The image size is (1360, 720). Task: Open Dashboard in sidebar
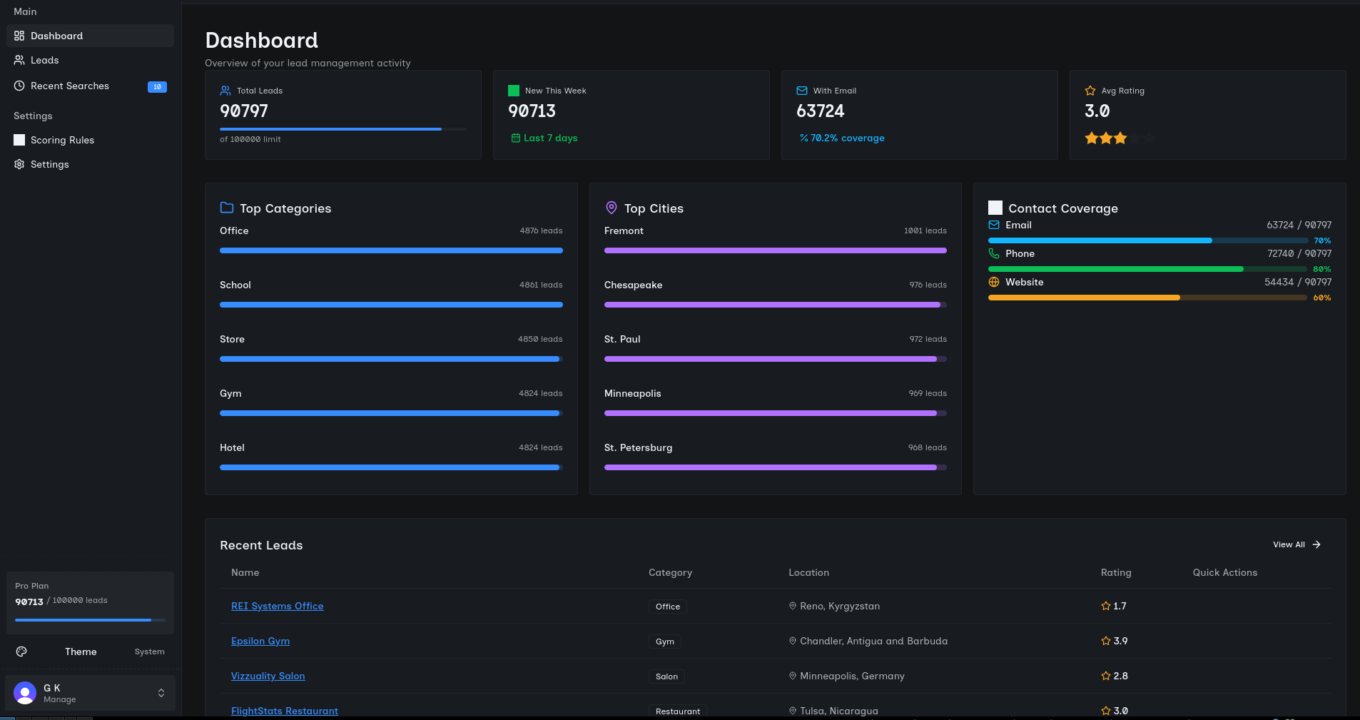90,36
